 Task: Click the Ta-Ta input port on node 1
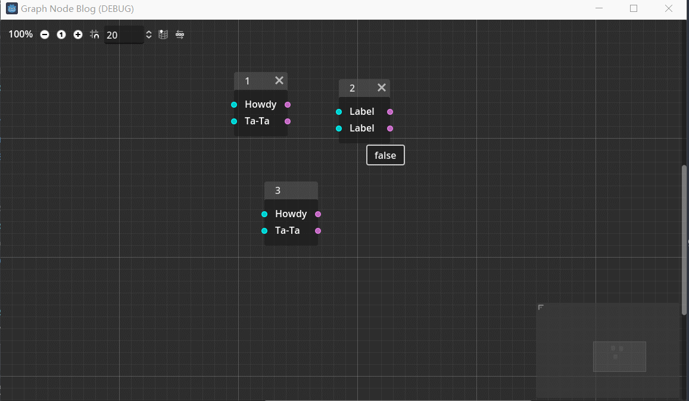(x=233, y=121)
